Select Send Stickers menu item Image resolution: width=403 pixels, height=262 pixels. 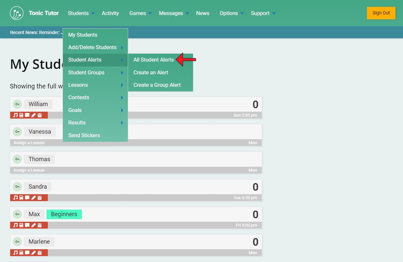click(84, 135)
